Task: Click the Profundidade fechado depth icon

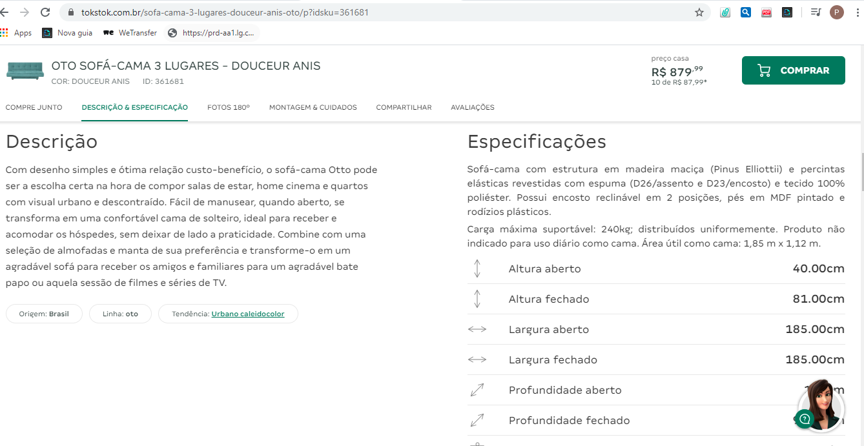Action: [477, 420]
